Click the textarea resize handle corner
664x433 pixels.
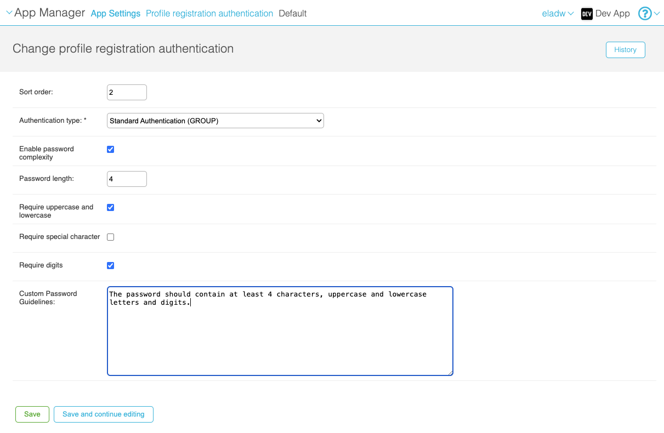click(450, 373)
